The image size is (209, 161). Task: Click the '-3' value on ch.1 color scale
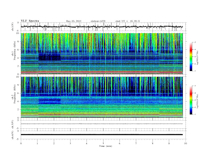(195, 42)
